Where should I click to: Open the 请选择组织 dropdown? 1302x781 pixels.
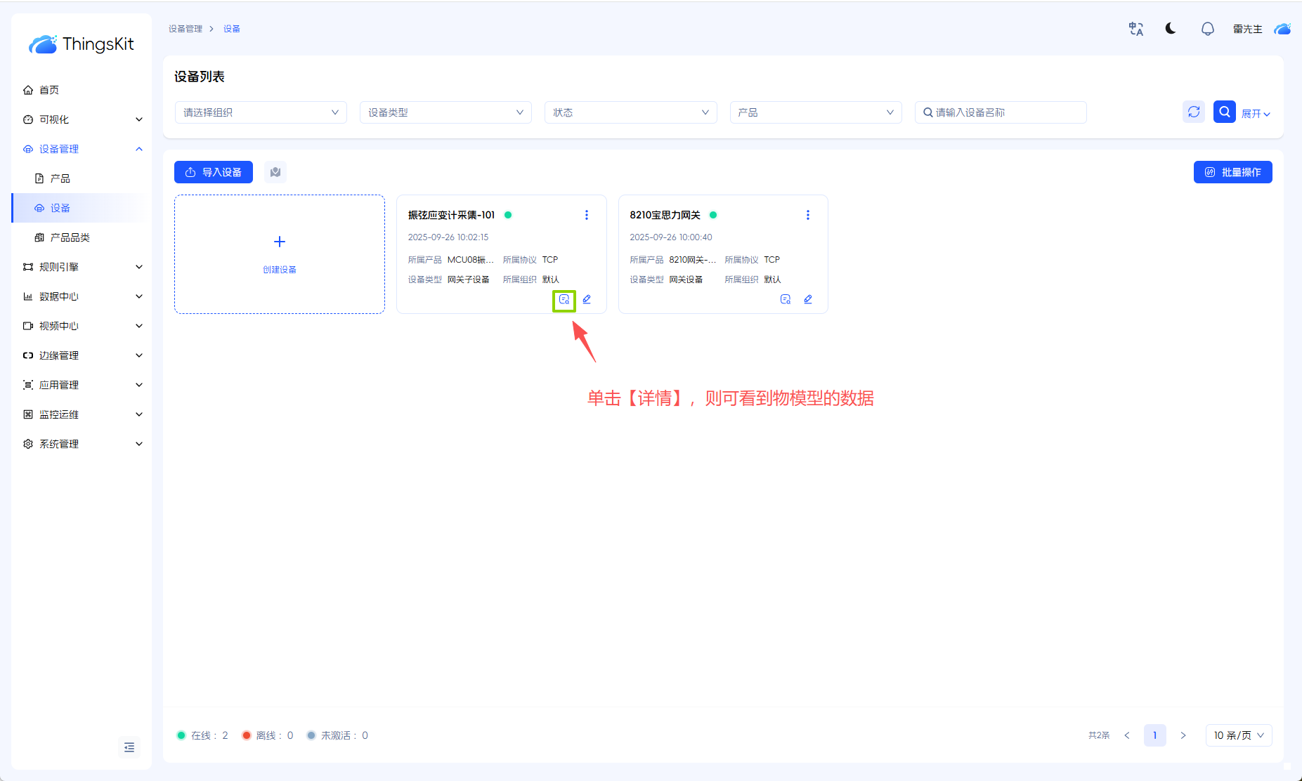261,112
